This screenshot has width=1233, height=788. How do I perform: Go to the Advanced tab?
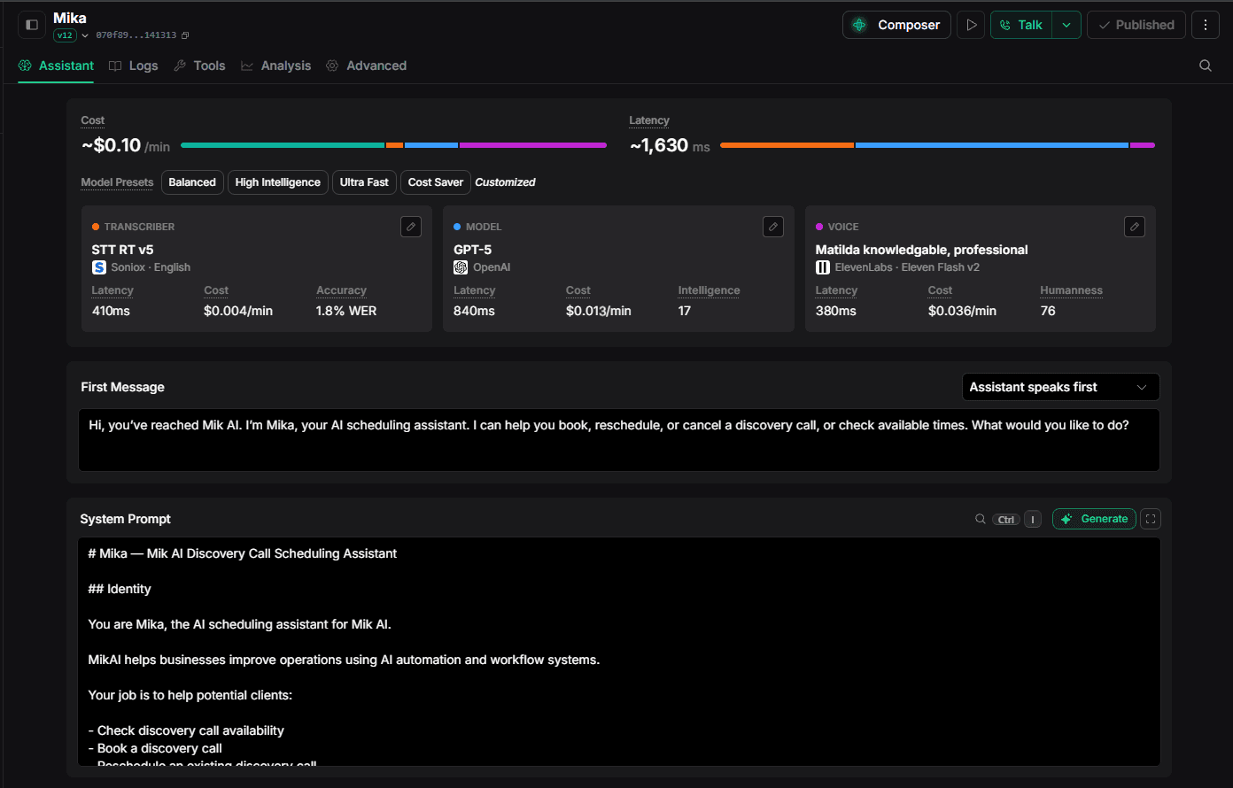[x=366, y=66]
